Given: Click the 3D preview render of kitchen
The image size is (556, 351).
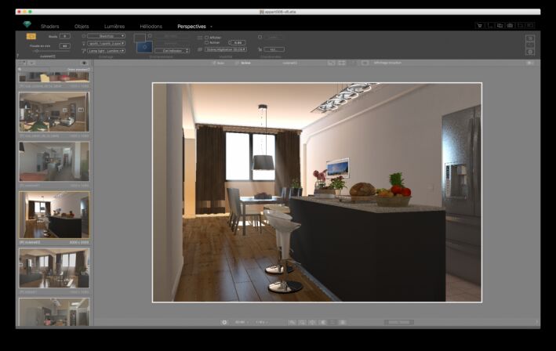Looking at the screenshot, I should (x=317, y=192).
